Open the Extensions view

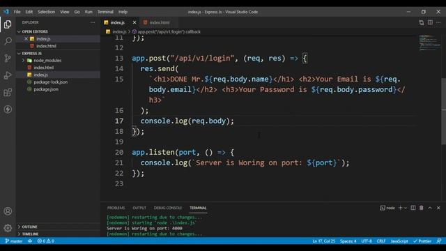pyautogui.click(x=8, y=92)
